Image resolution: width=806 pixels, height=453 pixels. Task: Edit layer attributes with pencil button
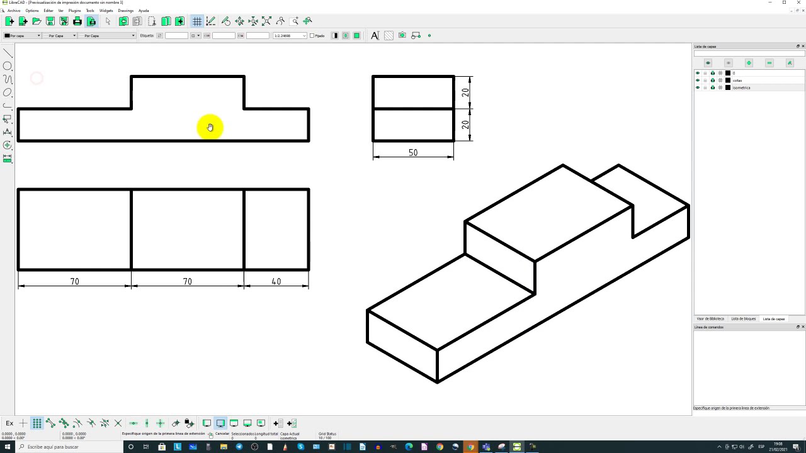[x=790, y=63]
